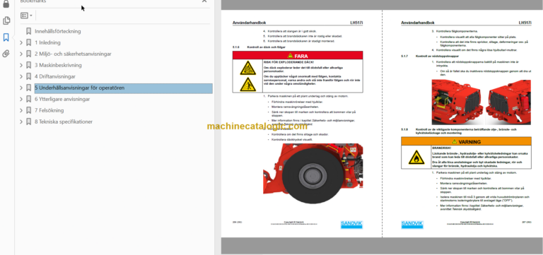Open the Attachments paperclip icon
Viewport: 543px width, 255px height.
click(6, 54)
